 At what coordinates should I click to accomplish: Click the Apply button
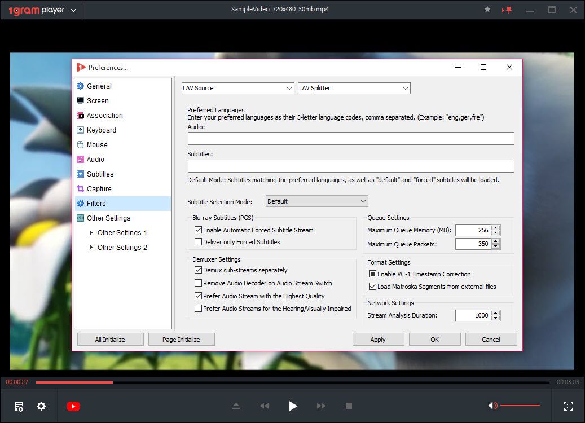pos(378,340)
